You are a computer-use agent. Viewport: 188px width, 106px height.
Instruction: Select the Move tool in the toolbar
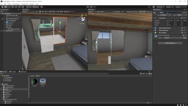(x=6, y=7)
